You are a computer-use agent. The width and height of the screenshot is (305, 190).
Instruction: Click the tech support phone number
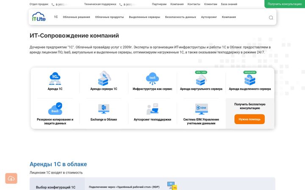[128, 5]
